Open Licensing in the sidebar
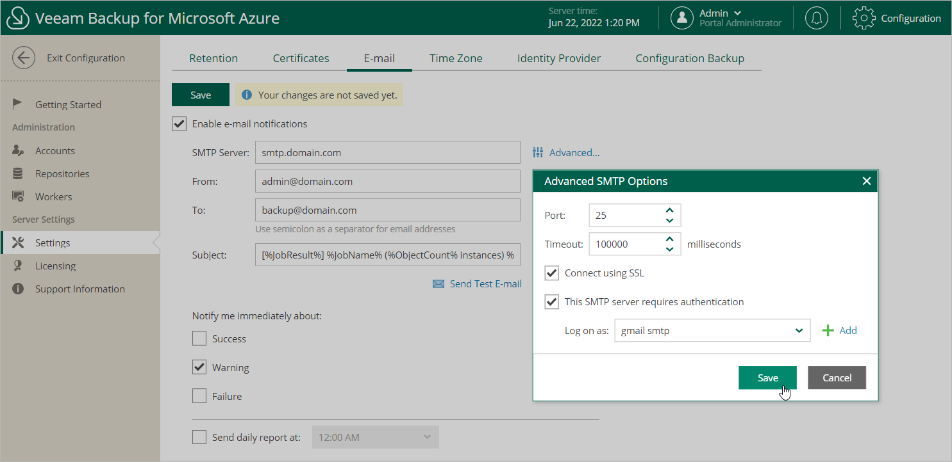952x462 pixels. 55,266
